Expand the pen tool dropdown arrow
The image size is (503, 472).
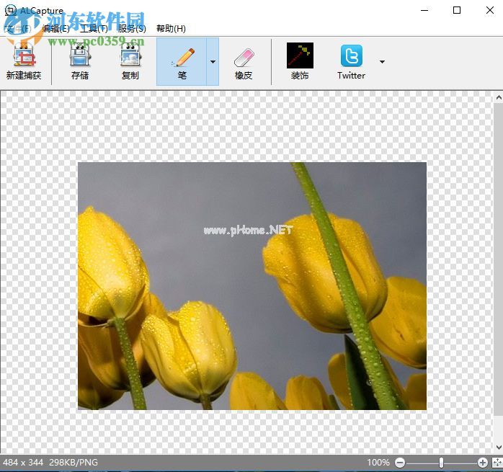213,61
